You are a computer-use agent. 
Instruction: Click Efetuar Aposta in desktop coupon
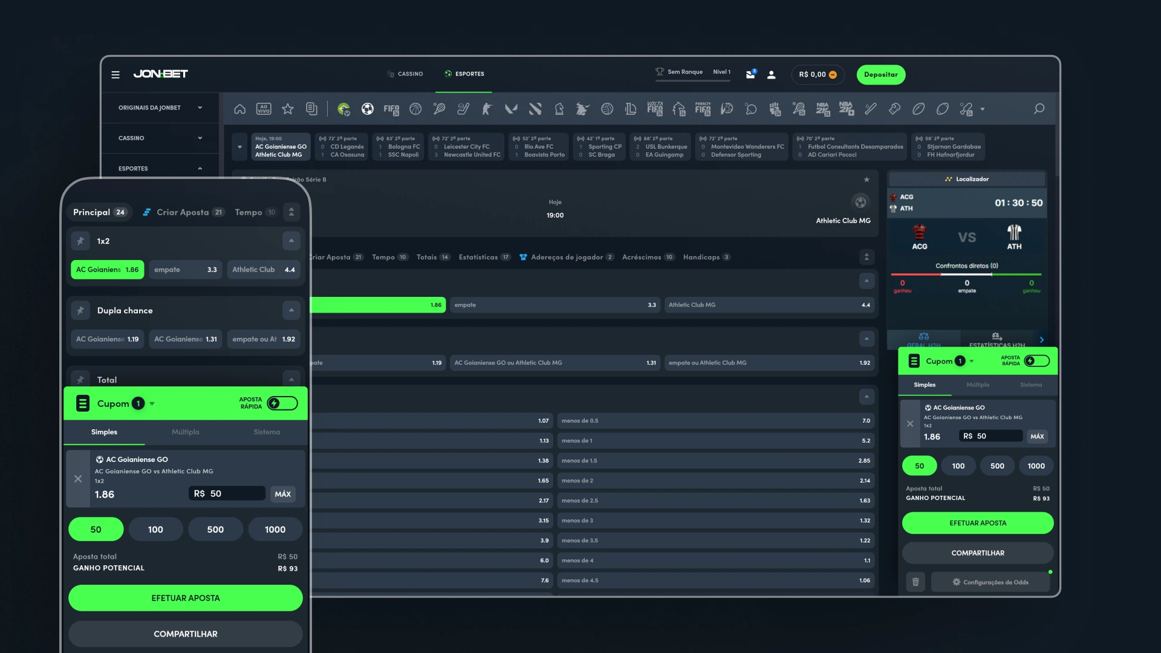pyautogui.click(x=978, y=523)
